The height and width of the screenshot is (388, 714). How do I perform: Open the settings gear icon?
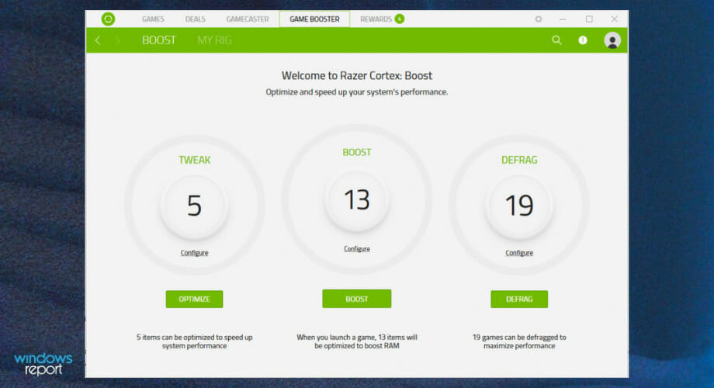click(539, 19)
